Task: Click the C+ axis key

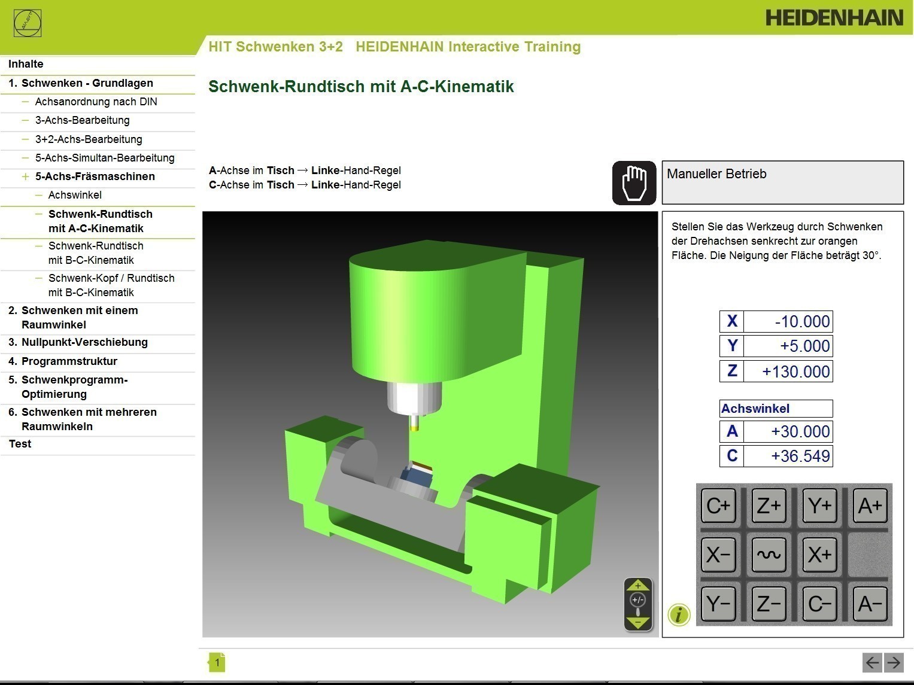Action: 718,506
